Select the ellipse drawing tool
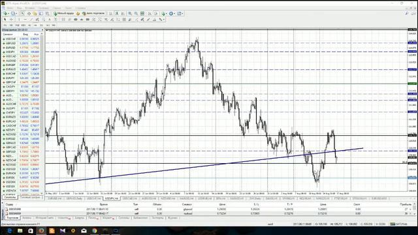Viewport: 418px width, 235px height. point(76,20)
